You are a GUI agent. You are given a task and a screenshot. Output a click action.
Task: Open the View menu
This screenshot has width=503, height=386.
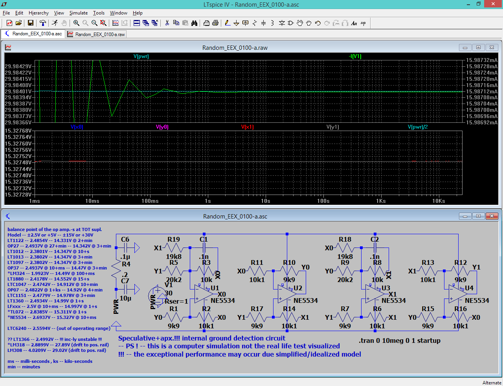click(59, 13)
